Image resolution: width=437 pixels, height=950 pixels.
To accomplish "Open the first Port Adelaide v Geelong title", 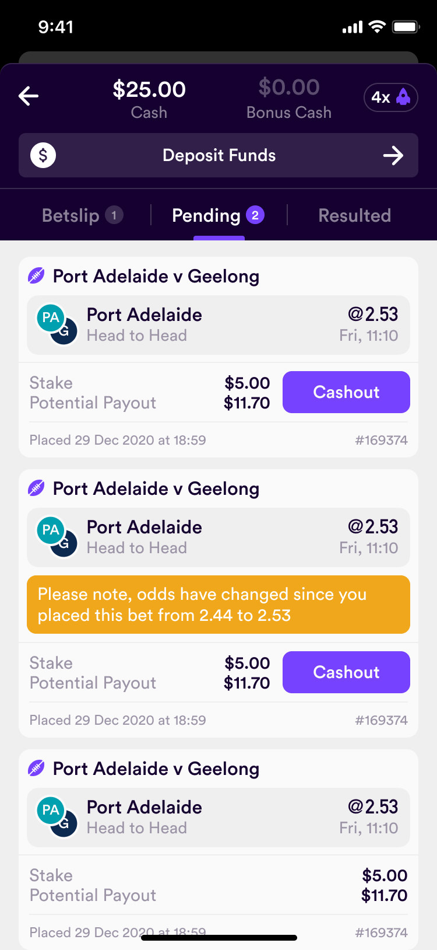I will [156, 276].
